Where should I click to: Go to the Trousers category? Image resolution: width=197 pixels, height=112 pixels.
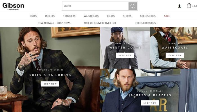[69, 16]
